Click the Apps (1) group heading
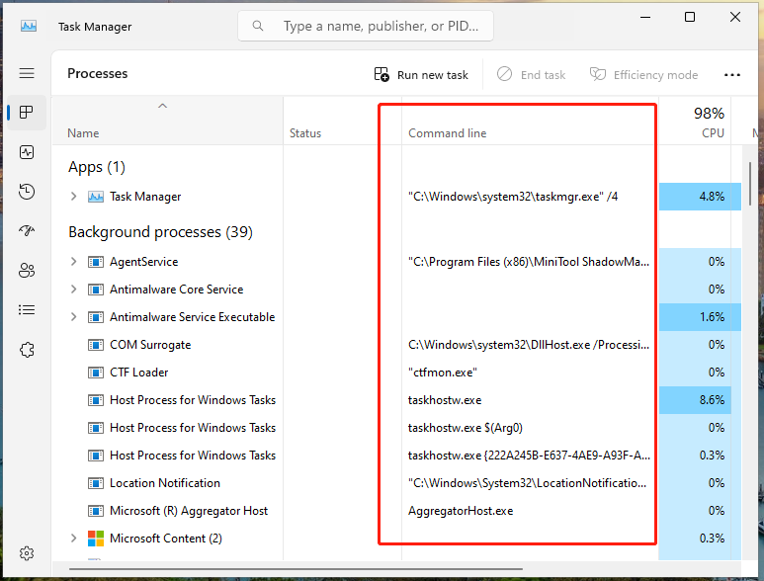The image size is (764, 581). point(97,167)
